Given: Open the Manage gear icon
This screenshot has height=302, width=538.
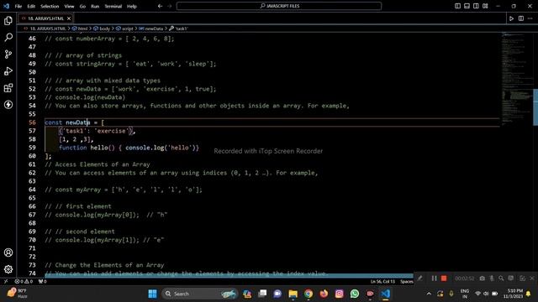Looking at the screenshot, I should (8, 269).
